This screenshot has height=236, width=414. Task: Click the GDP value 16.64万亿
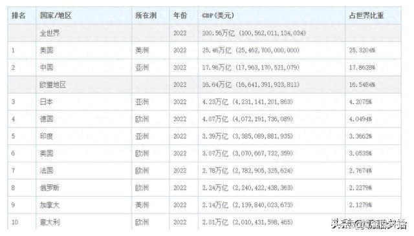pos(217,84)
